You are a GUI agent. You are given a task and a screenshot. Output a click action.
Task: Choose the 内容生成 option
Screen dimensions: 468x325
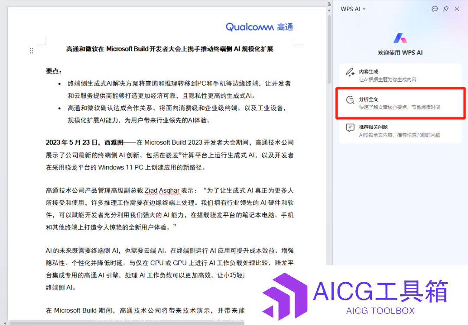pos(400,75)
